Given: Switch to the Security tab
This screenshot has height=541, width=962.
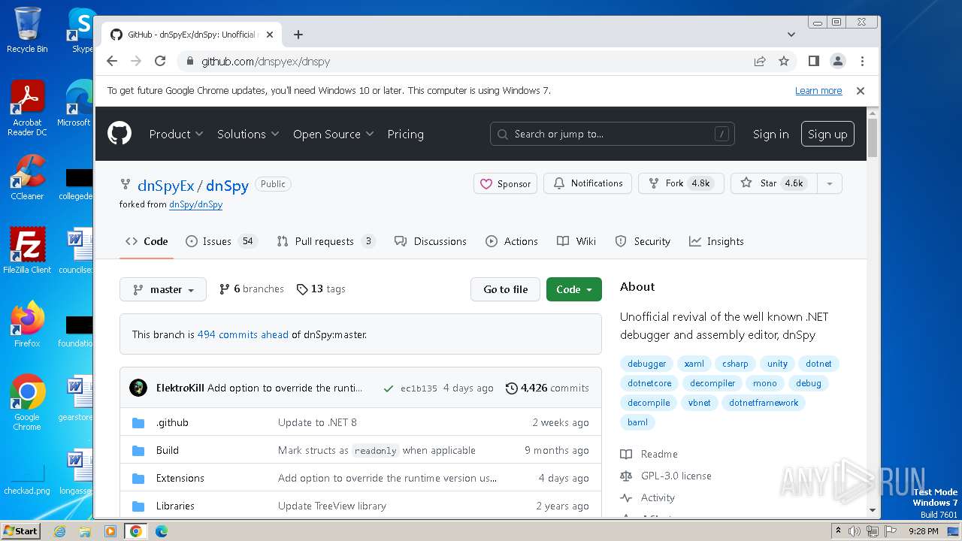Looking at the screenshot, I should 643,241.
